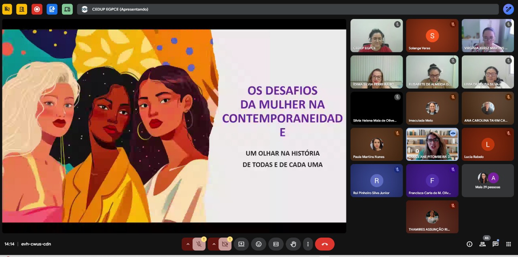Viewport: 518px width, 257px height.
Task: Toggle closed captions on
Action: point(276,244)
